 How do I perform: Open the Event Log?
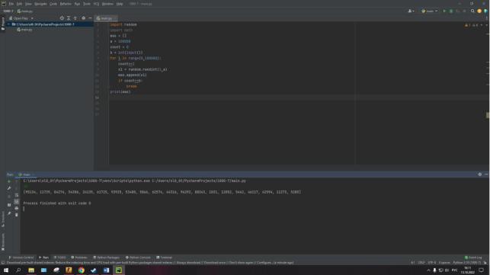[x=473, y=257]
